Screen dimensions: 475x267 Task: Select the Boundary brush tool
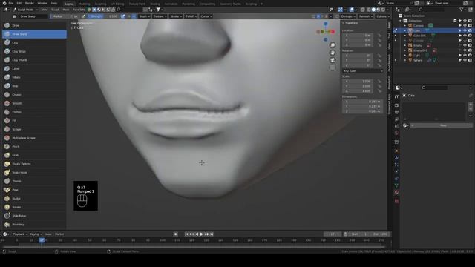34,224
